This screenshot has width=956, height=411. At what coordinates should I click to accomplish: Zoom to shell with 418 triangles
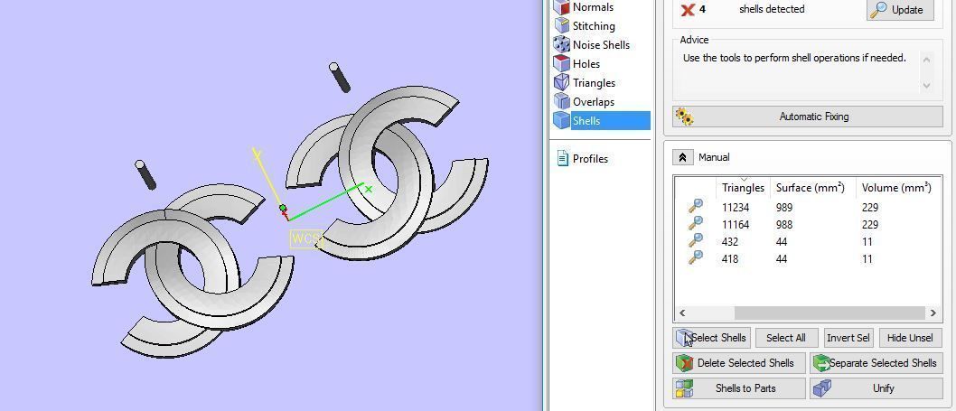pyautogui.click(x=695, y=257)
